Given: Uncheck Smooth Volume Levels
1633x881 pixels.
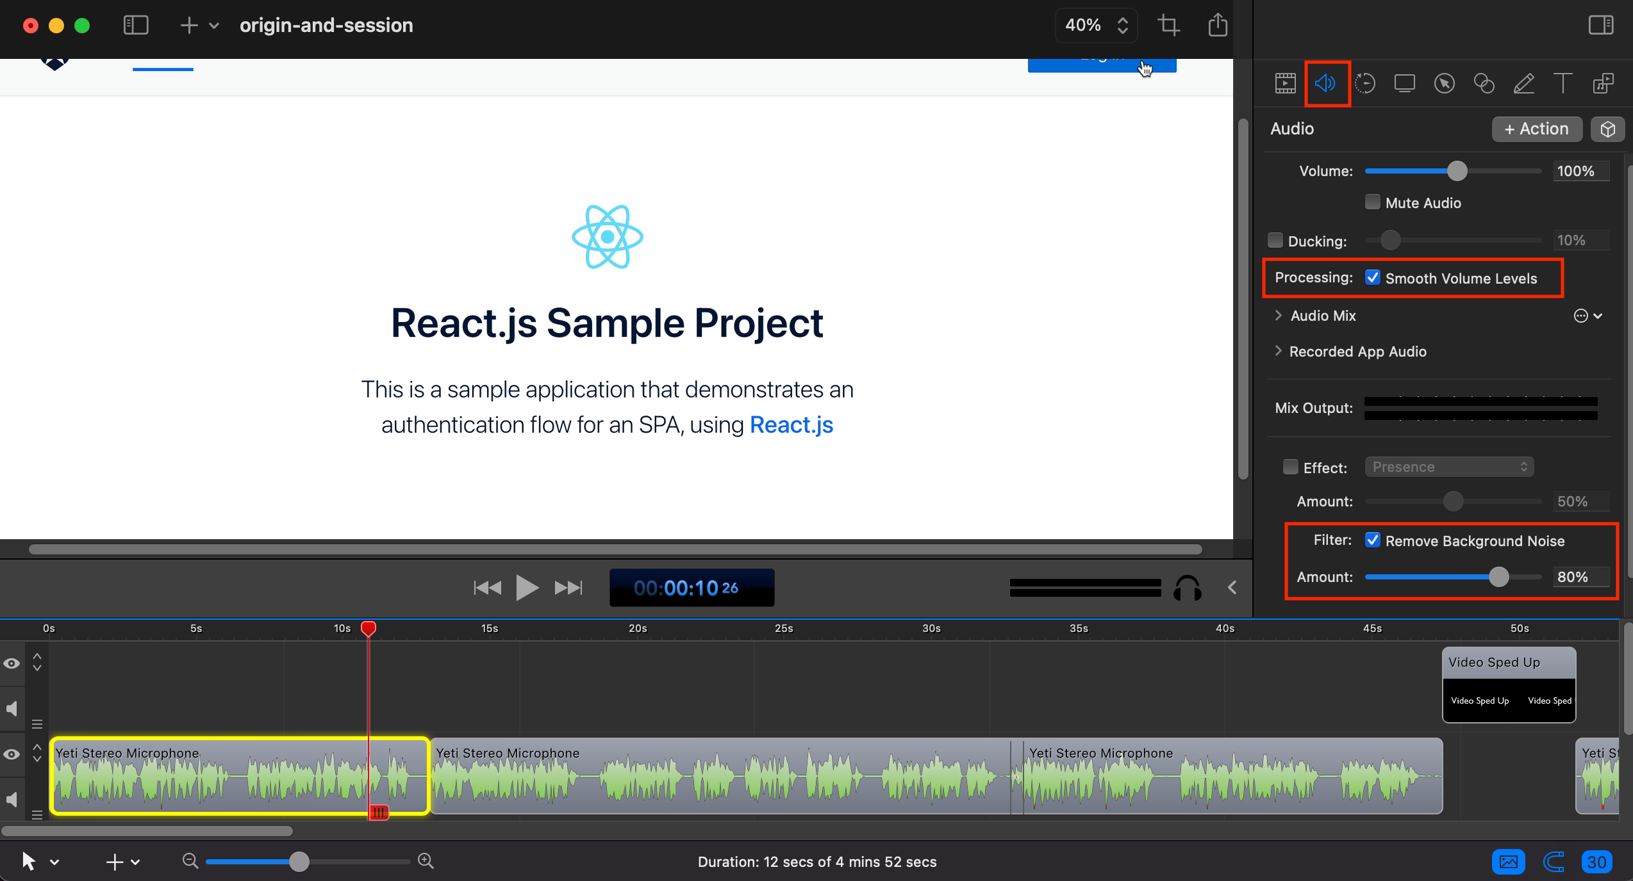Looking at the screenshot, I should click(x=1372, y=278).
